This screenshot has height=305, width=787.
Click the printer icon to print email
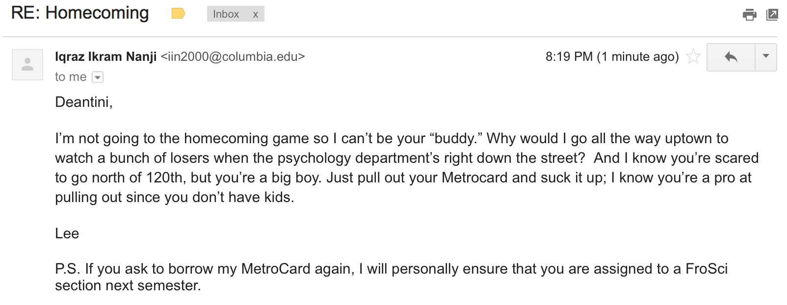[x=749, y=15]
